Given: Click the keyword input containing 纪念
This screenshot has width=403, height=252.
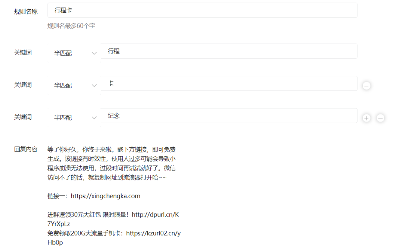Looking at the screenshot, I should pos(228,116).
